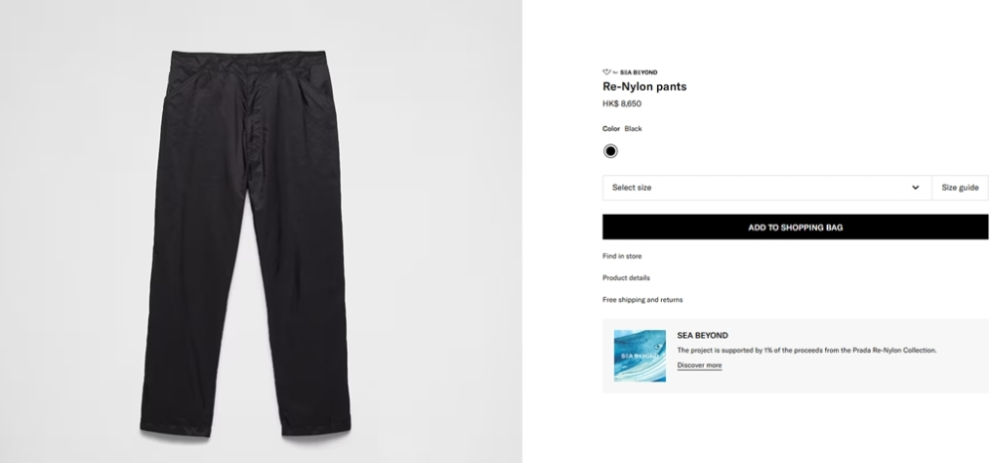Expand the Product details section
The width and height of the screenshot is (991, 463).
[625, 278]
